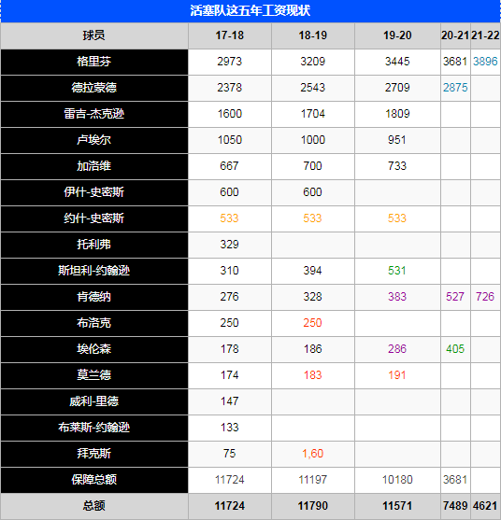Click the blue 2875 salary value
This screenshot has height=520, width=501.
(455, 88)
